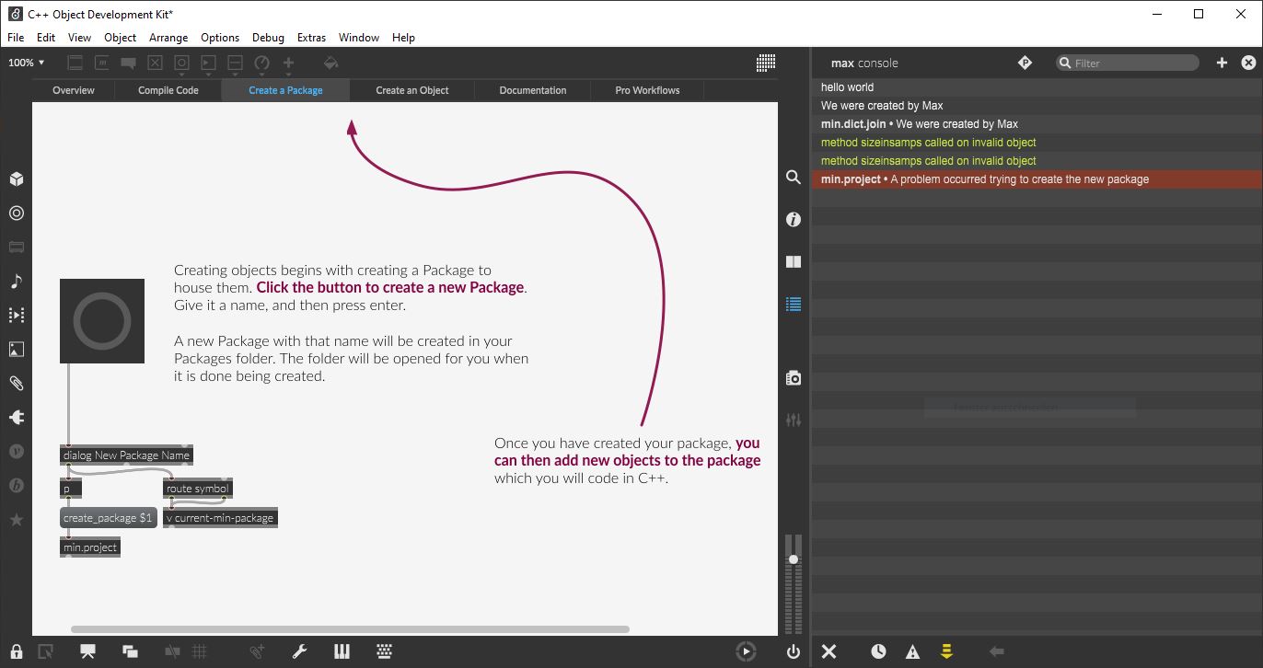
Task: Open the slider object dropdown in top toolbar
Action: coord(236,63)
